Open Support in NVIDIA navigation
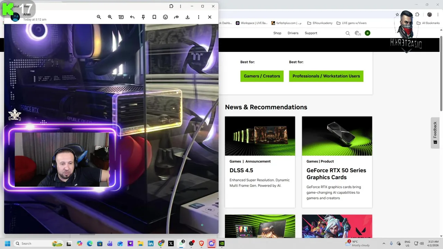Image resolution: width=443 pixels, height=249 pixels. coord(311,33)
